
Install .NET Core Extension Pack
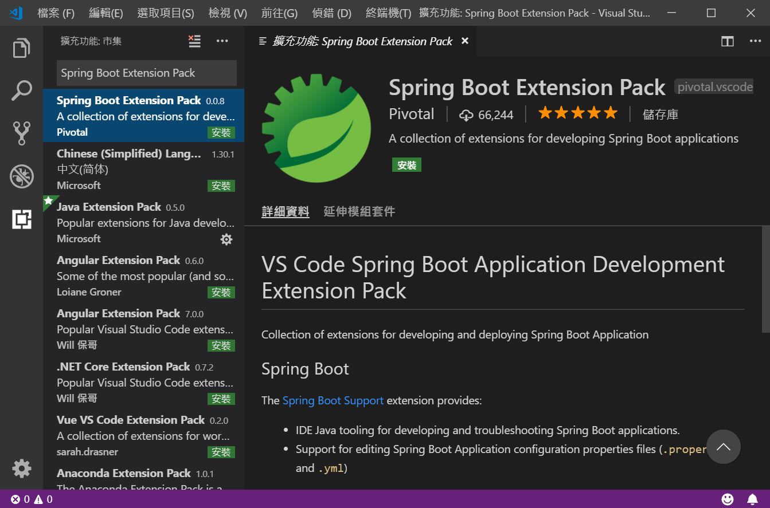click(221, 399)
